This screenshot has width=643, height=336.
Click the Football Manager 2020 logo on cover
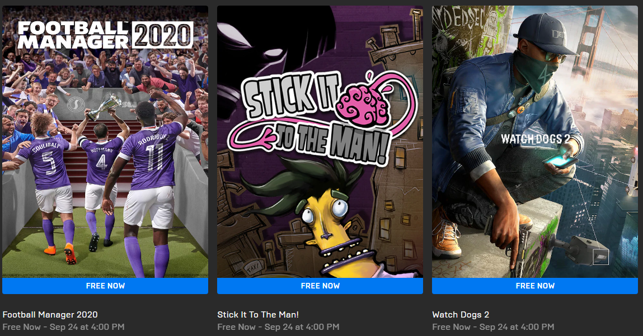[x=105, y=35]
